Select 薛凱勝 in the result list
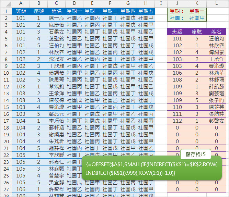Image resolution: width=229 pixels, height=197 pixels. click(x=216, y=87)
